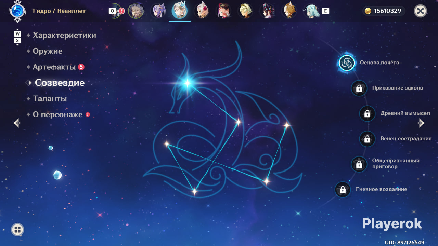This screenshot has height=246, width=438.
Task: Click the Древний вымысел label
Action: tap(405, 113)
